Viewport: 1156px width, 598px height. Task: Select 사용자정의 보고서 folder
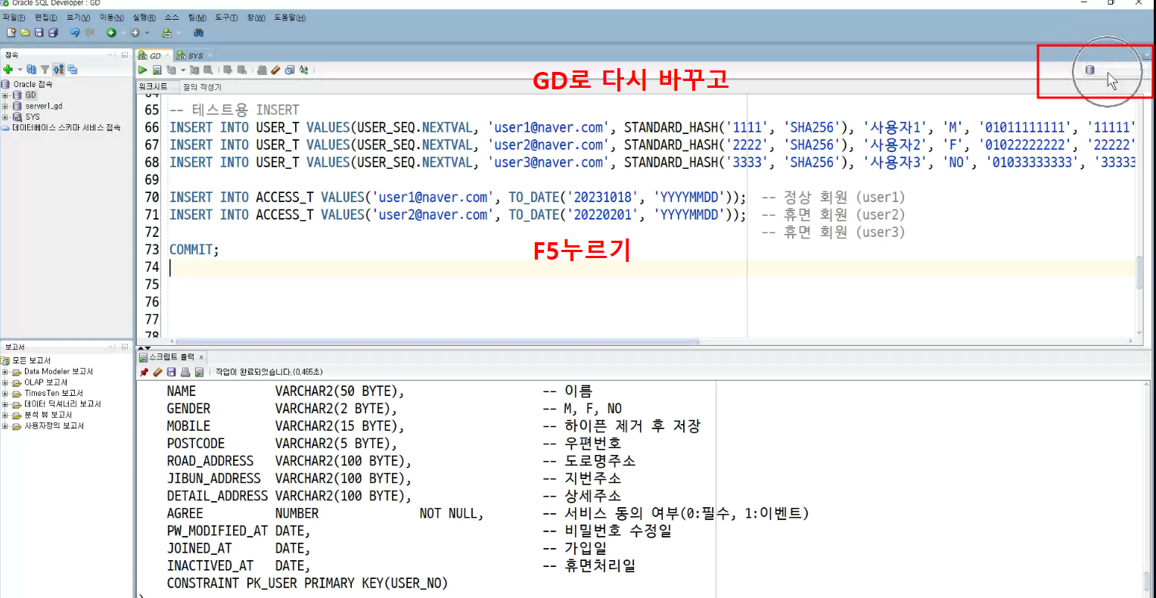pos(48,426)
